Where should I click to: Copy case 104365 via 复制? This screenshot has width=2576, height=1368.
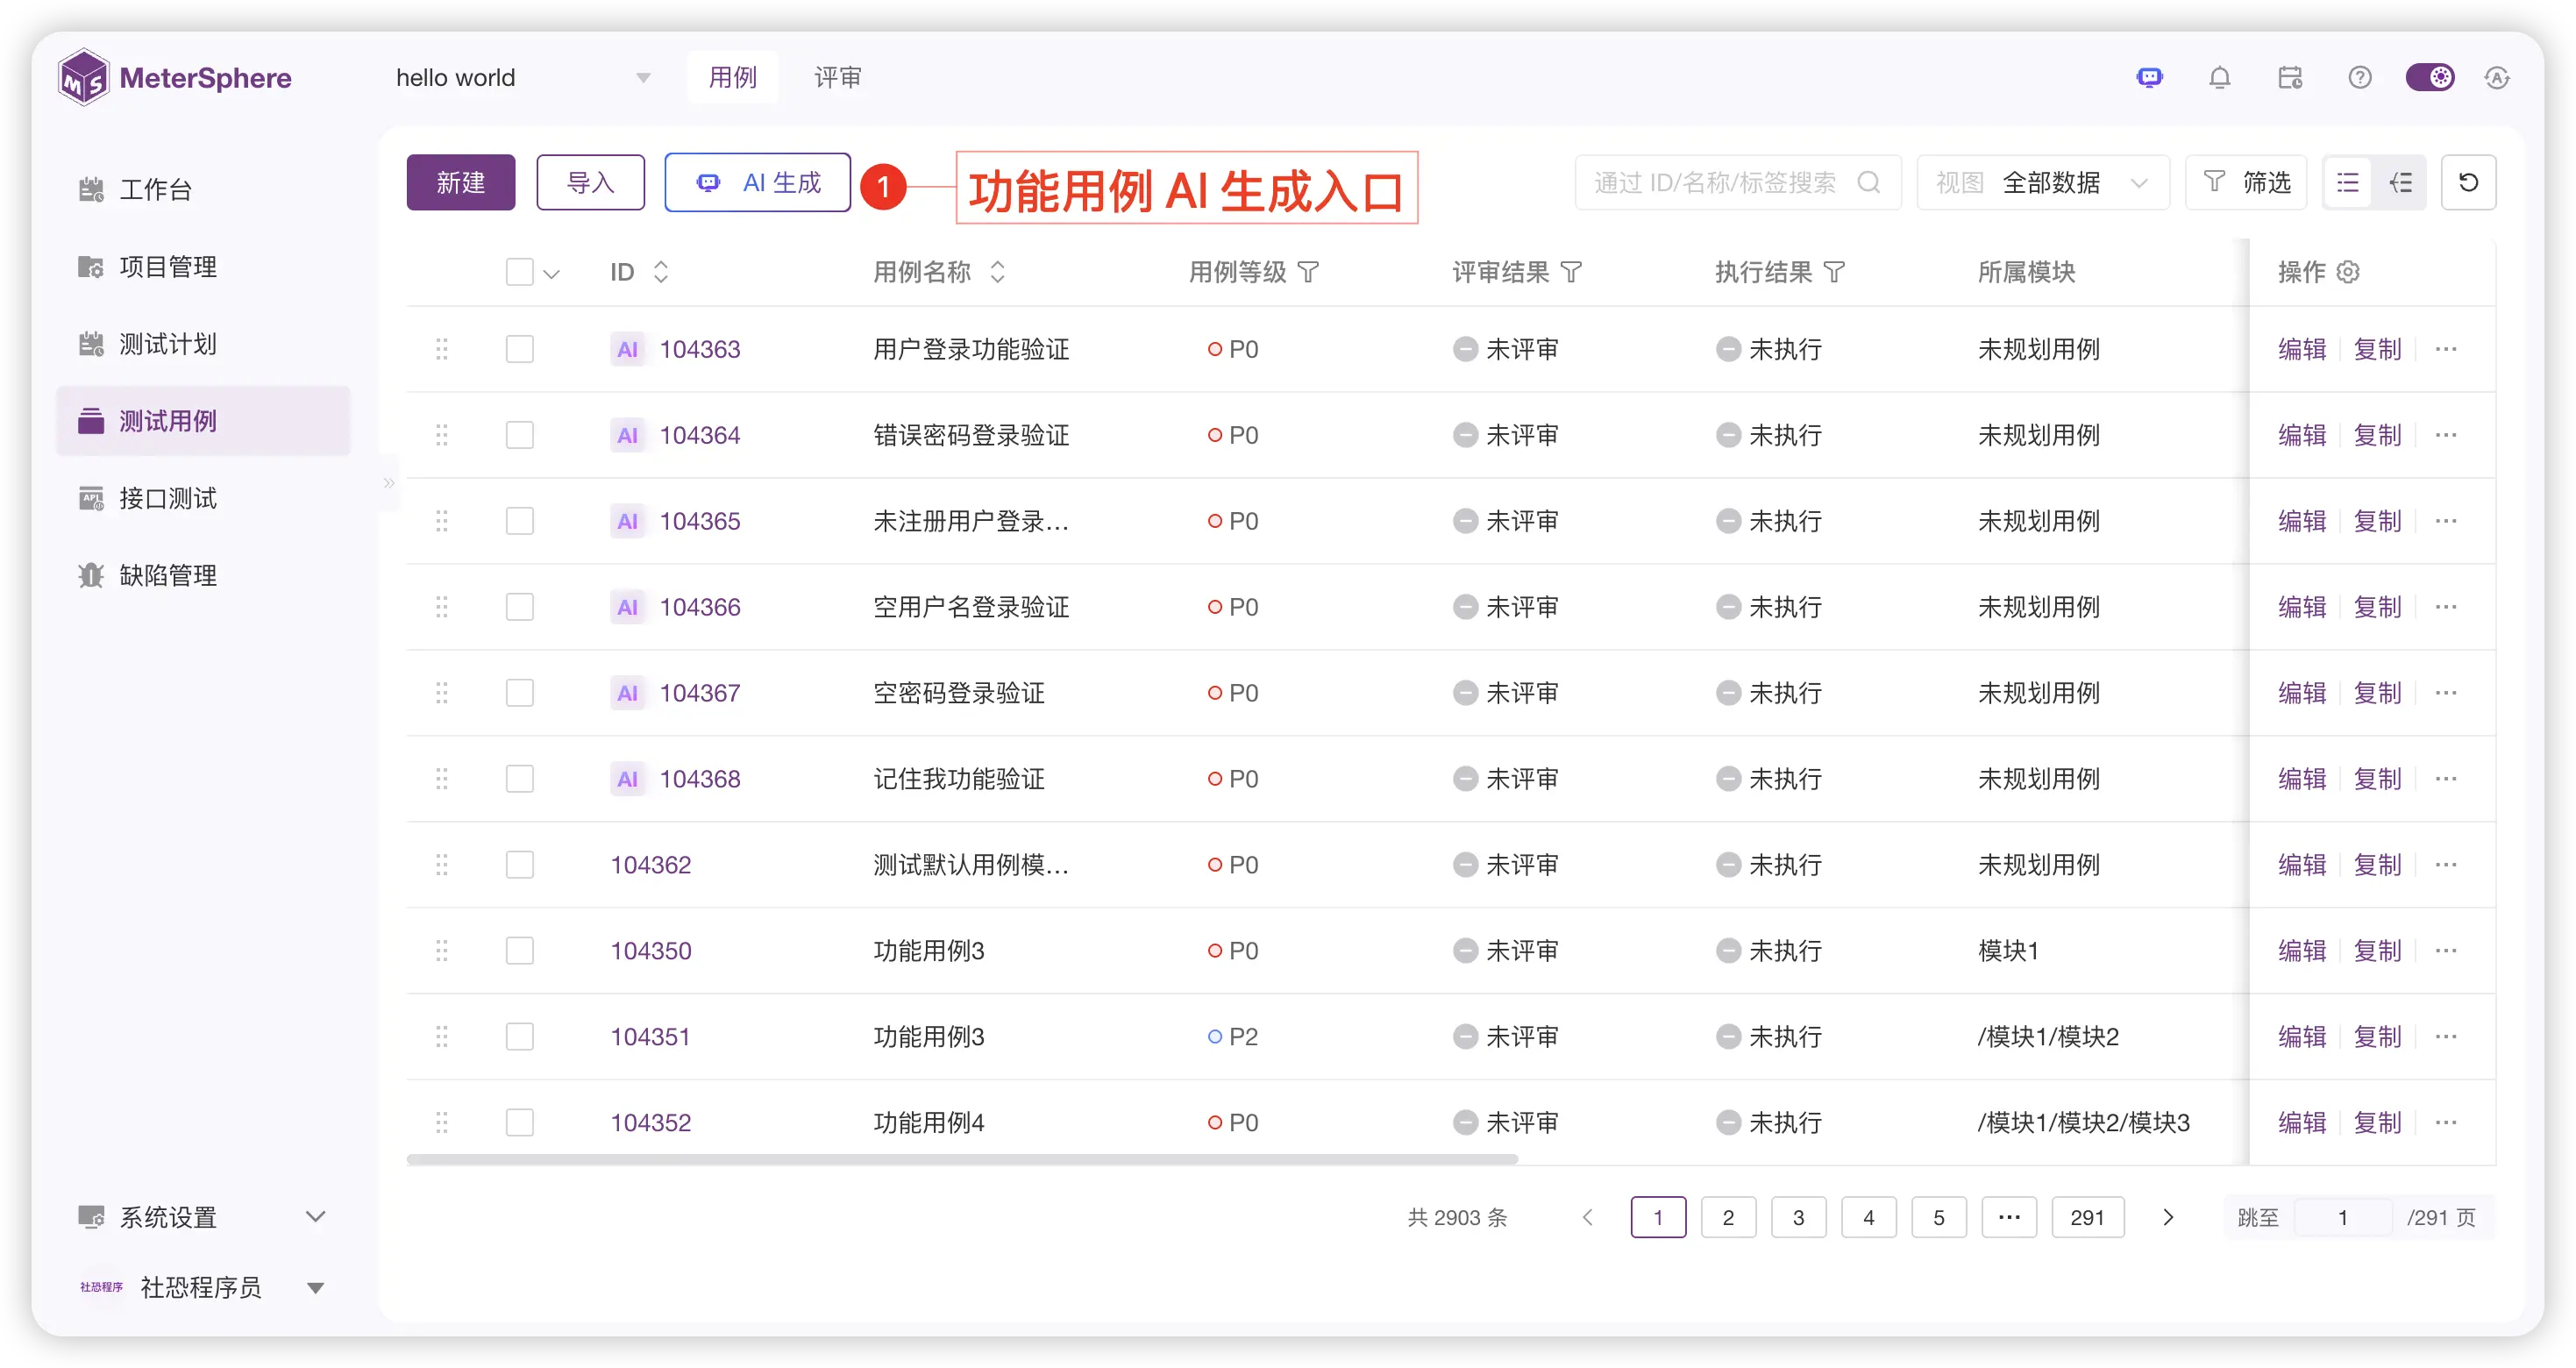2377,521
